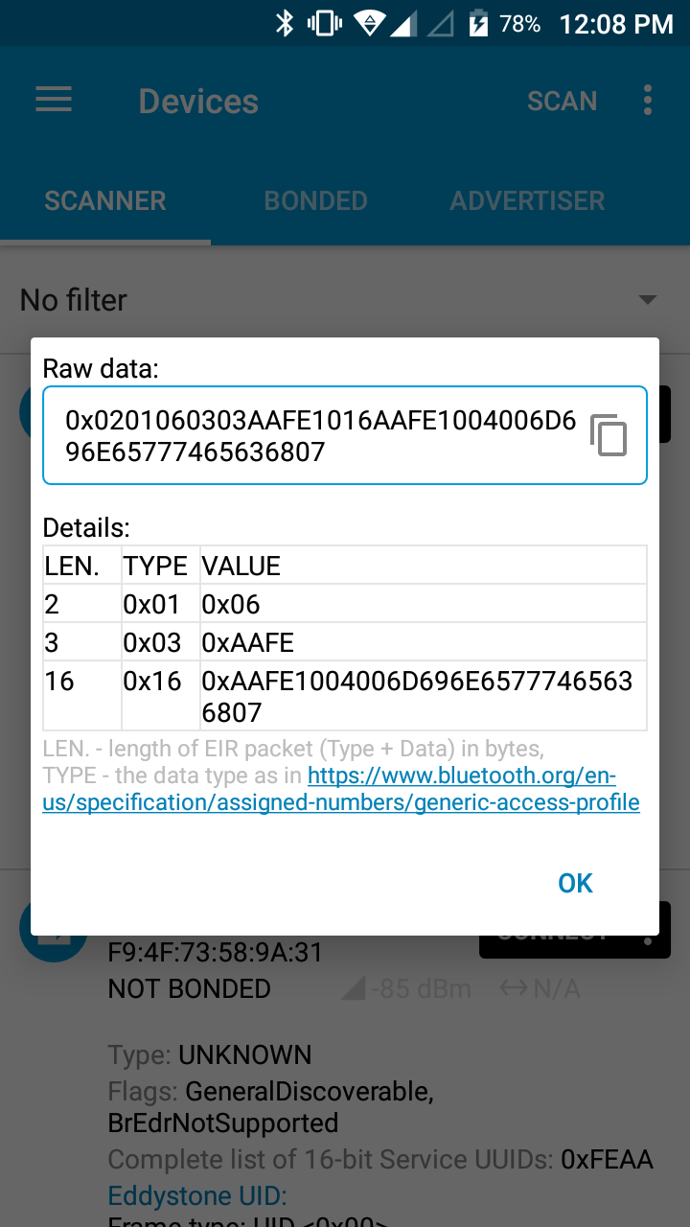The width and height of the screenshot is (690, 1227).
Task: Open the bluetooth.org generic access profile link
Action: [x=340, y=789]
